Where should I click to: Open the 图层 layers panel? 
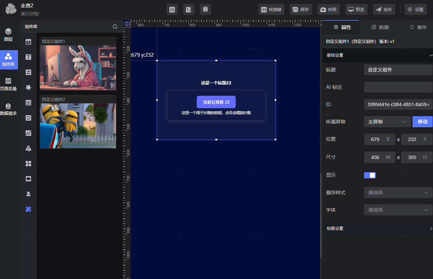click(8, 35)
